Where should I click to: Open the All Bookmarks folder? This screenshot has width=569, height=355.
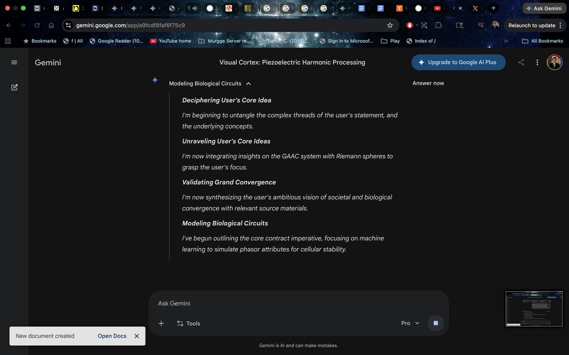pos(542,41)
